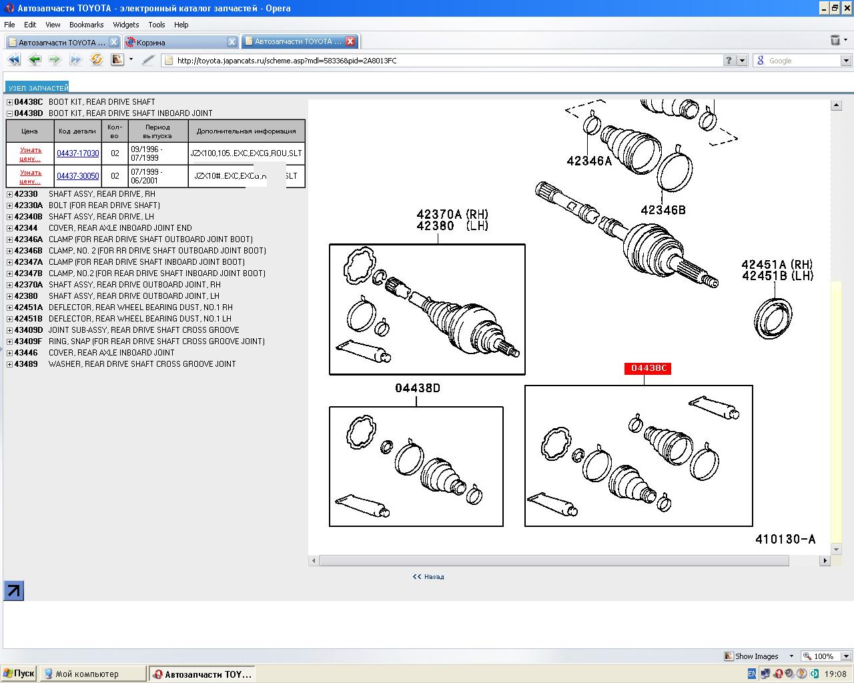Click the Opera icon in system tray
This screenshot has width=854, height=683.
778,674
